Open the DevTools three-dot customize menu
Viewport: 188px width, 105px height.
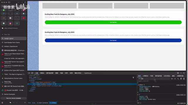(181, 73)
